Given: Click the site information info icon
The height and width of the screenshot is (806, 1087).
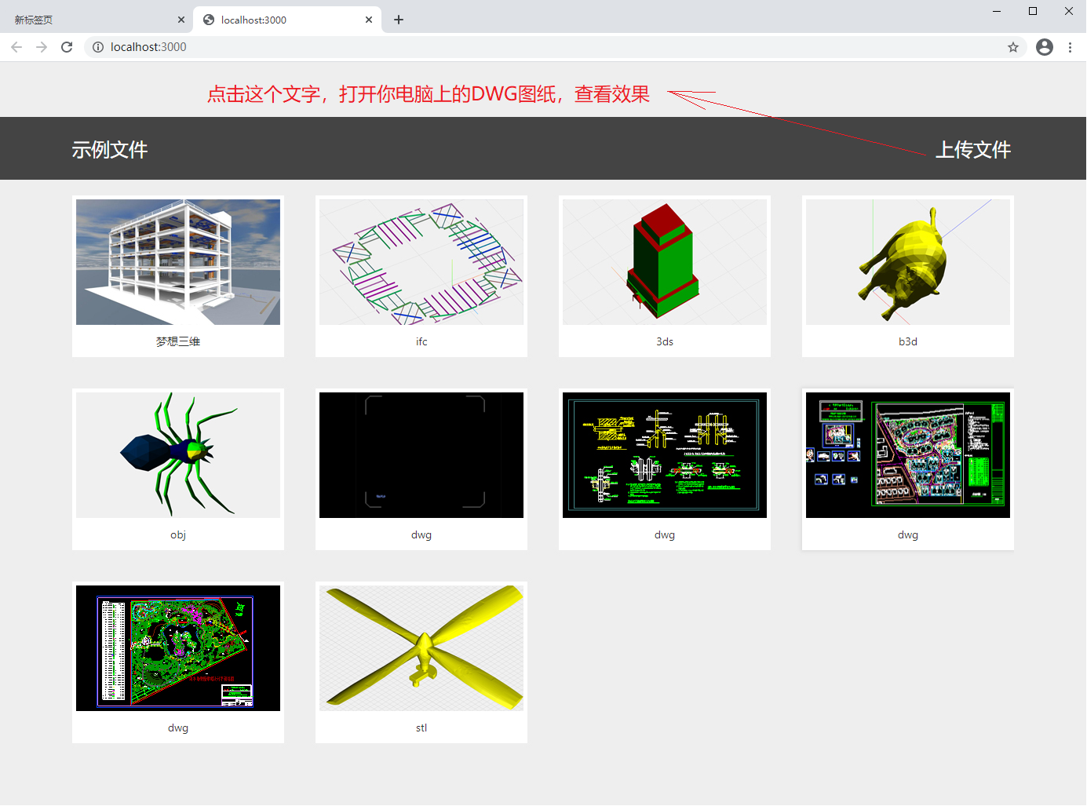Looking at the screenshot, I should tap(98, 47).
